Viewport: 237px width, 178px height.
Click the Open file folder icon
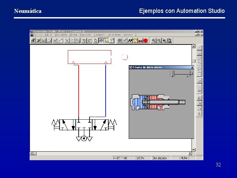[39, 41]
